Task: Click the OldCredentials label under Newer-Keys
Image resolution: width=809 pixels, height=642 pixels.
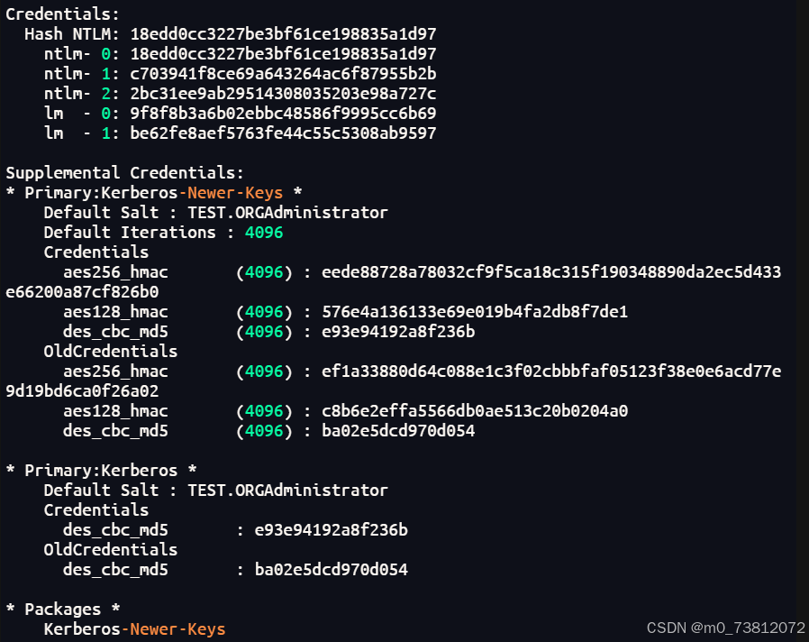Action: pyautogui.click(x=111, y=352)
